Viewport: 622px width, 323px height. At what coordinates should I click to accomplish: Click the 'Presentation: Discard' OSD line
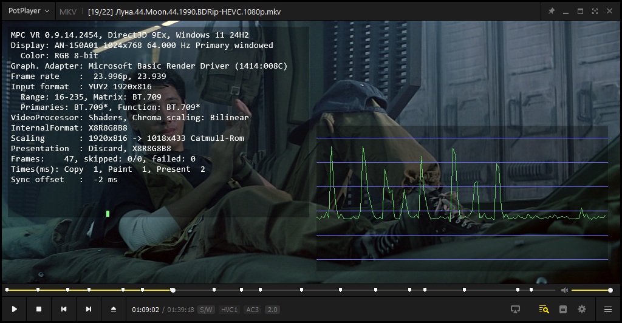(91, 148)
